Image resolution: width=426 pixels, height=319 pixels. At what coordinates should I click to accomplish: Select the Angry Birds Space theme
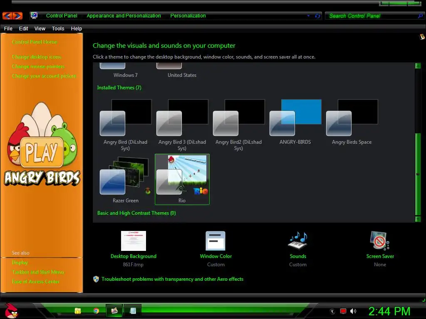click(352, 122)
